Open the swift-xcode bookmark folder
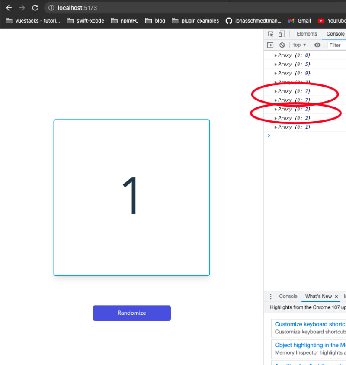 (x=85, y=21)
